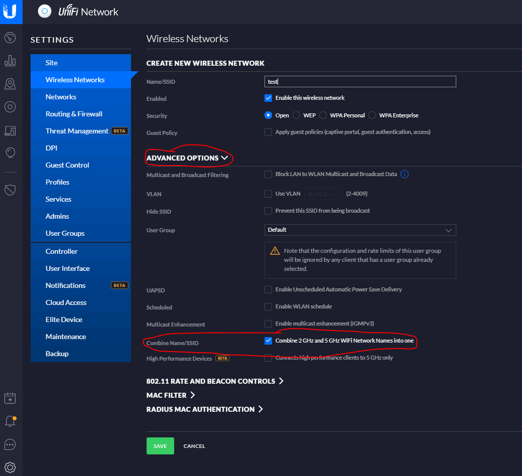The image size is (522, 476).
Task: Open Guest Control settings page
Action: (67, 165)
